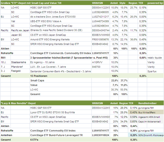Screen dimensions: 164x142
Task: Select the ISIN cell "LU0392496344"
Action: coord(101,26)
